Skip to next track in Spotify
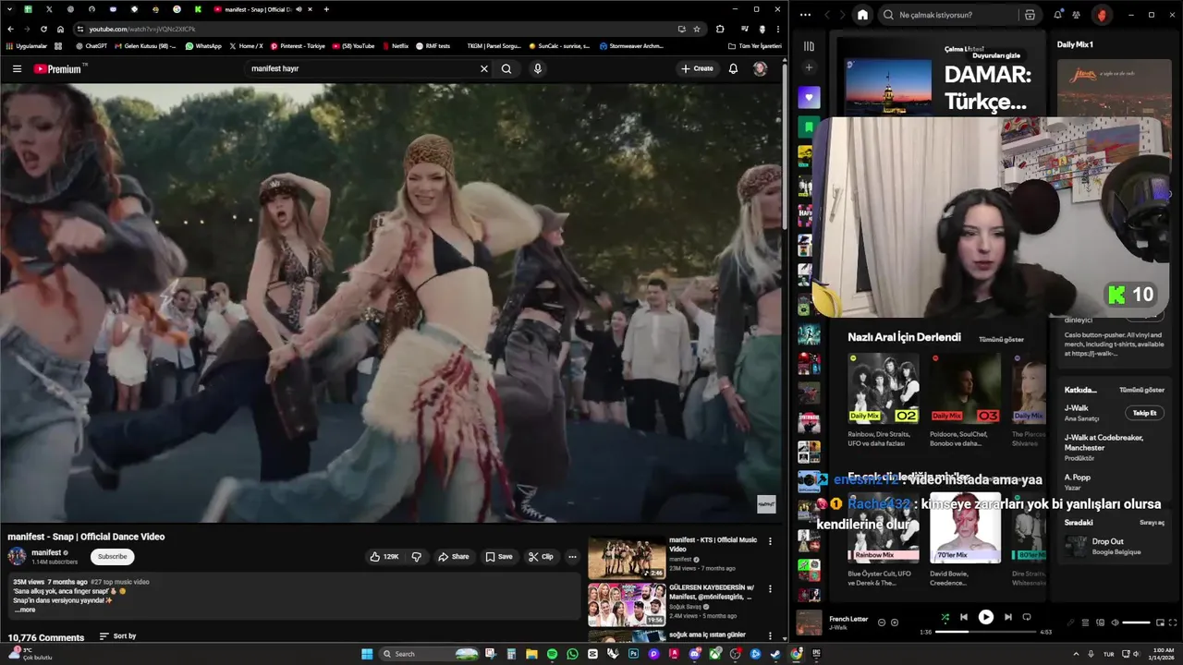 pyautogui.click(x=1007, y=617)
